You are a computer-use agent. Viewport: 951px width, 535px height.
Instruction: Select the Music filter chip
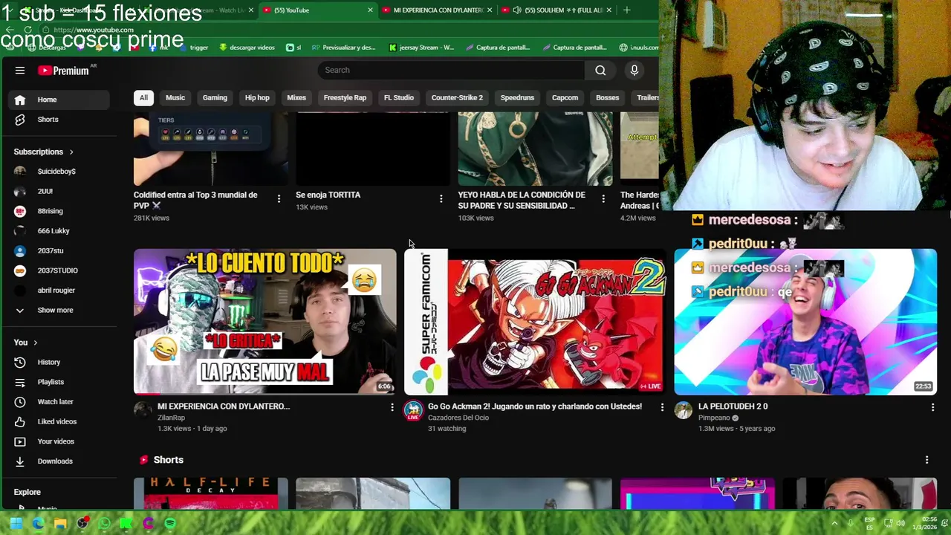(x=175, y=97)
